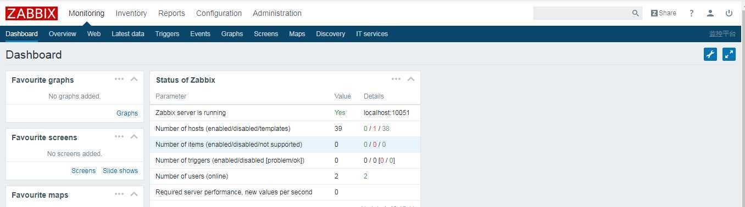
Task: Open Latest data submenu
Action: click(x=128, y=34)
